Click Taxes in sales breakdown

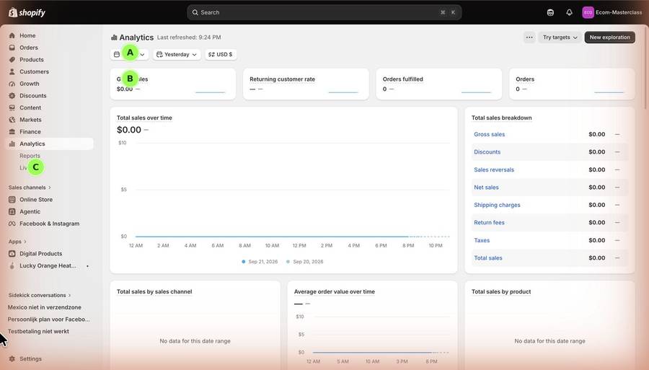click(x=482, y=240)
